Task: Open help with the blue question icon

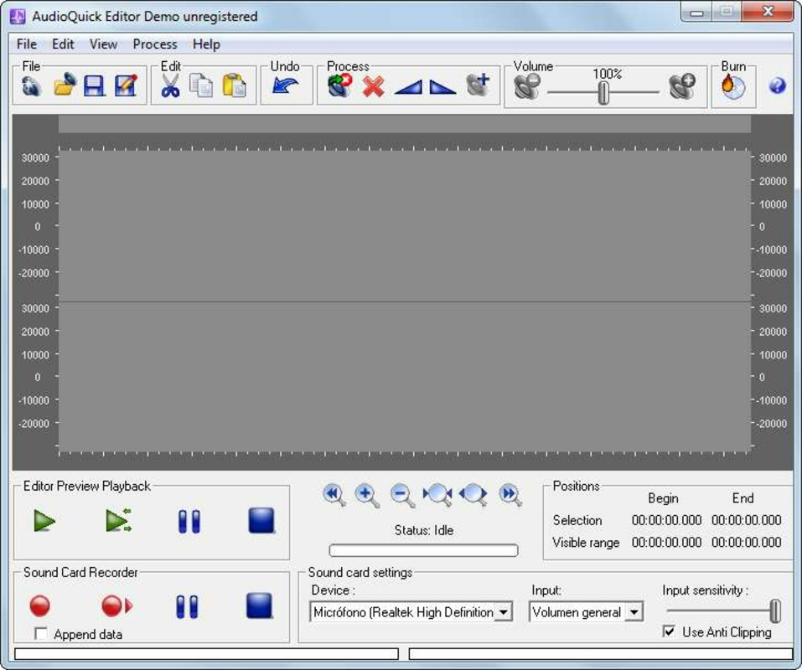Action: (777, 85)
